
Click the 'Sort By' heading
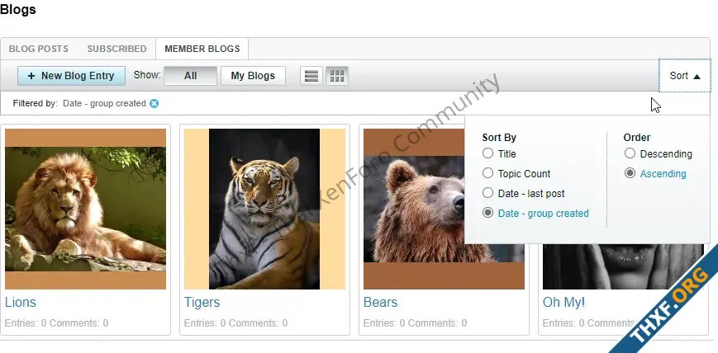pyautogui.click(x=499, y=137)
